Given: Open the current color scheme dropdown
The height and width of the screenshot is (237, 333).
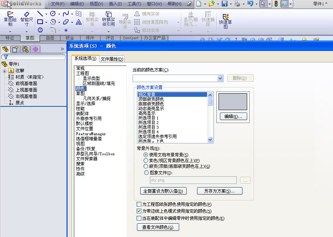Looking at the screenshot, I should tap(220, 79).
